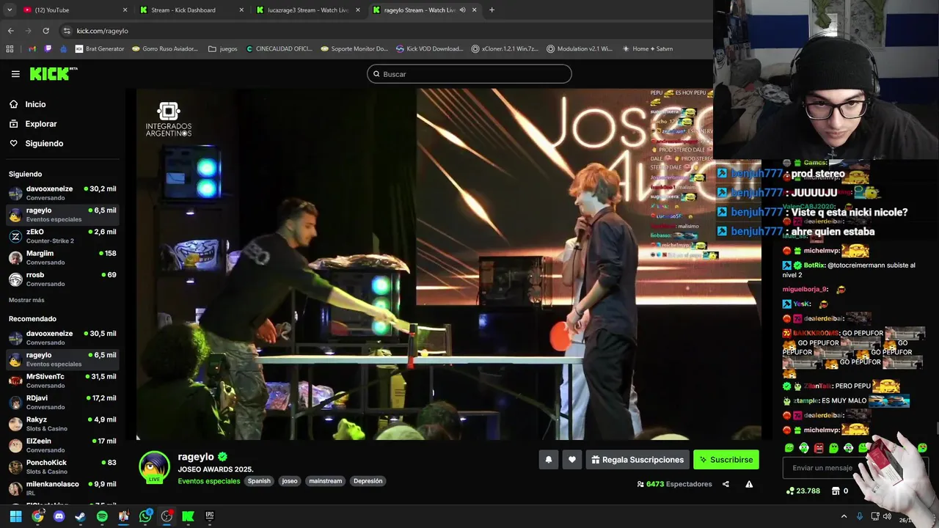Pick the first green emote in quick bar

coord(789,447)
